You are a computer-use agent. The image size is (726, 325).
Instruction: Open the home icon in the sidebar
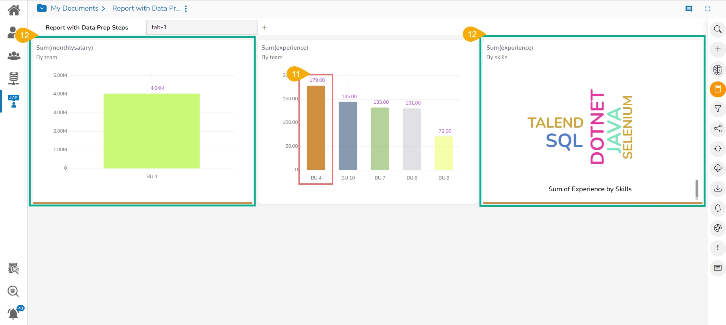(x=14, y=10)
